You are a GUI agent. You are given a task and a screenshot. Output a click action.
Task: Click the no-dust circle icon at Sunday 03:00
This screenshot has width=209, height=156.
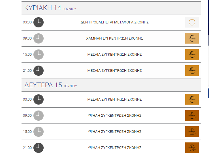point(192,22)
